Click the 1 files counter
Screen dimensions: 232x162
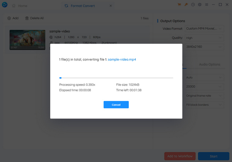[x=145, y=18]
